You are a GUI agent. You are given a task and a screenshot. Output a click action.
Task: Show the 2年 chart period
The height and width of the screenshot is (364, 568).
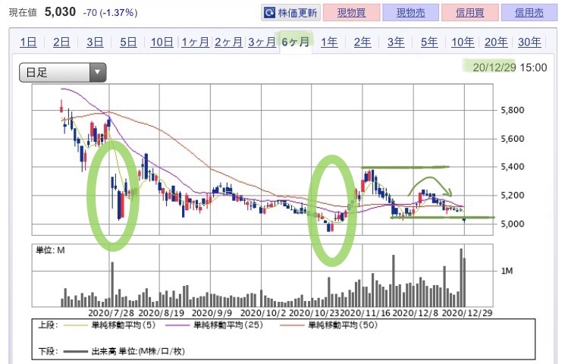tap(362, 42)
